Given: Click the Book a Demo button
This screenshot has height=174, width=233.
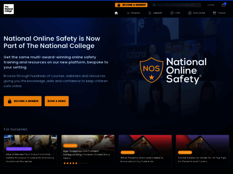Looking at the screenshot, I should pyautogui.click(x=57, y=101).
